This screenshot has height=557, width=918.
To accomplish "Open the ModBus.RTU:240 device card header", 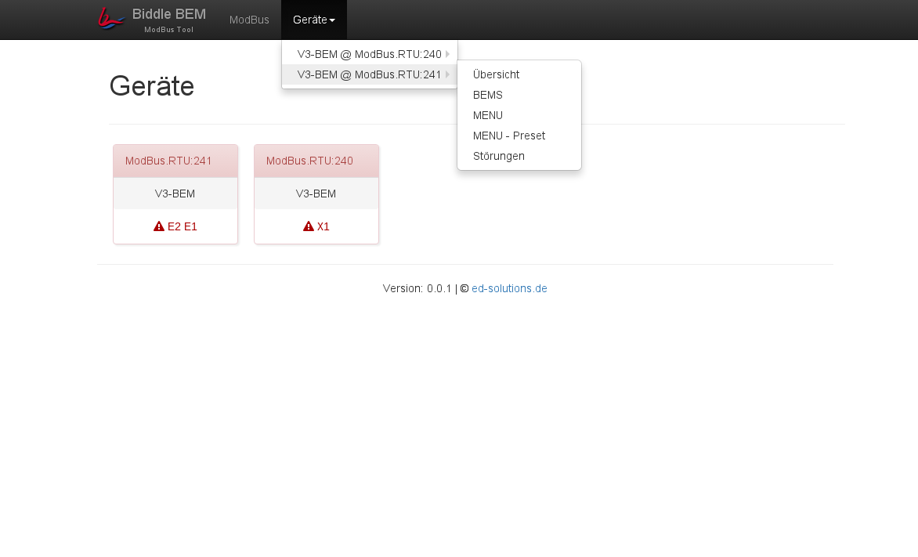I will (x=316, y=161).
